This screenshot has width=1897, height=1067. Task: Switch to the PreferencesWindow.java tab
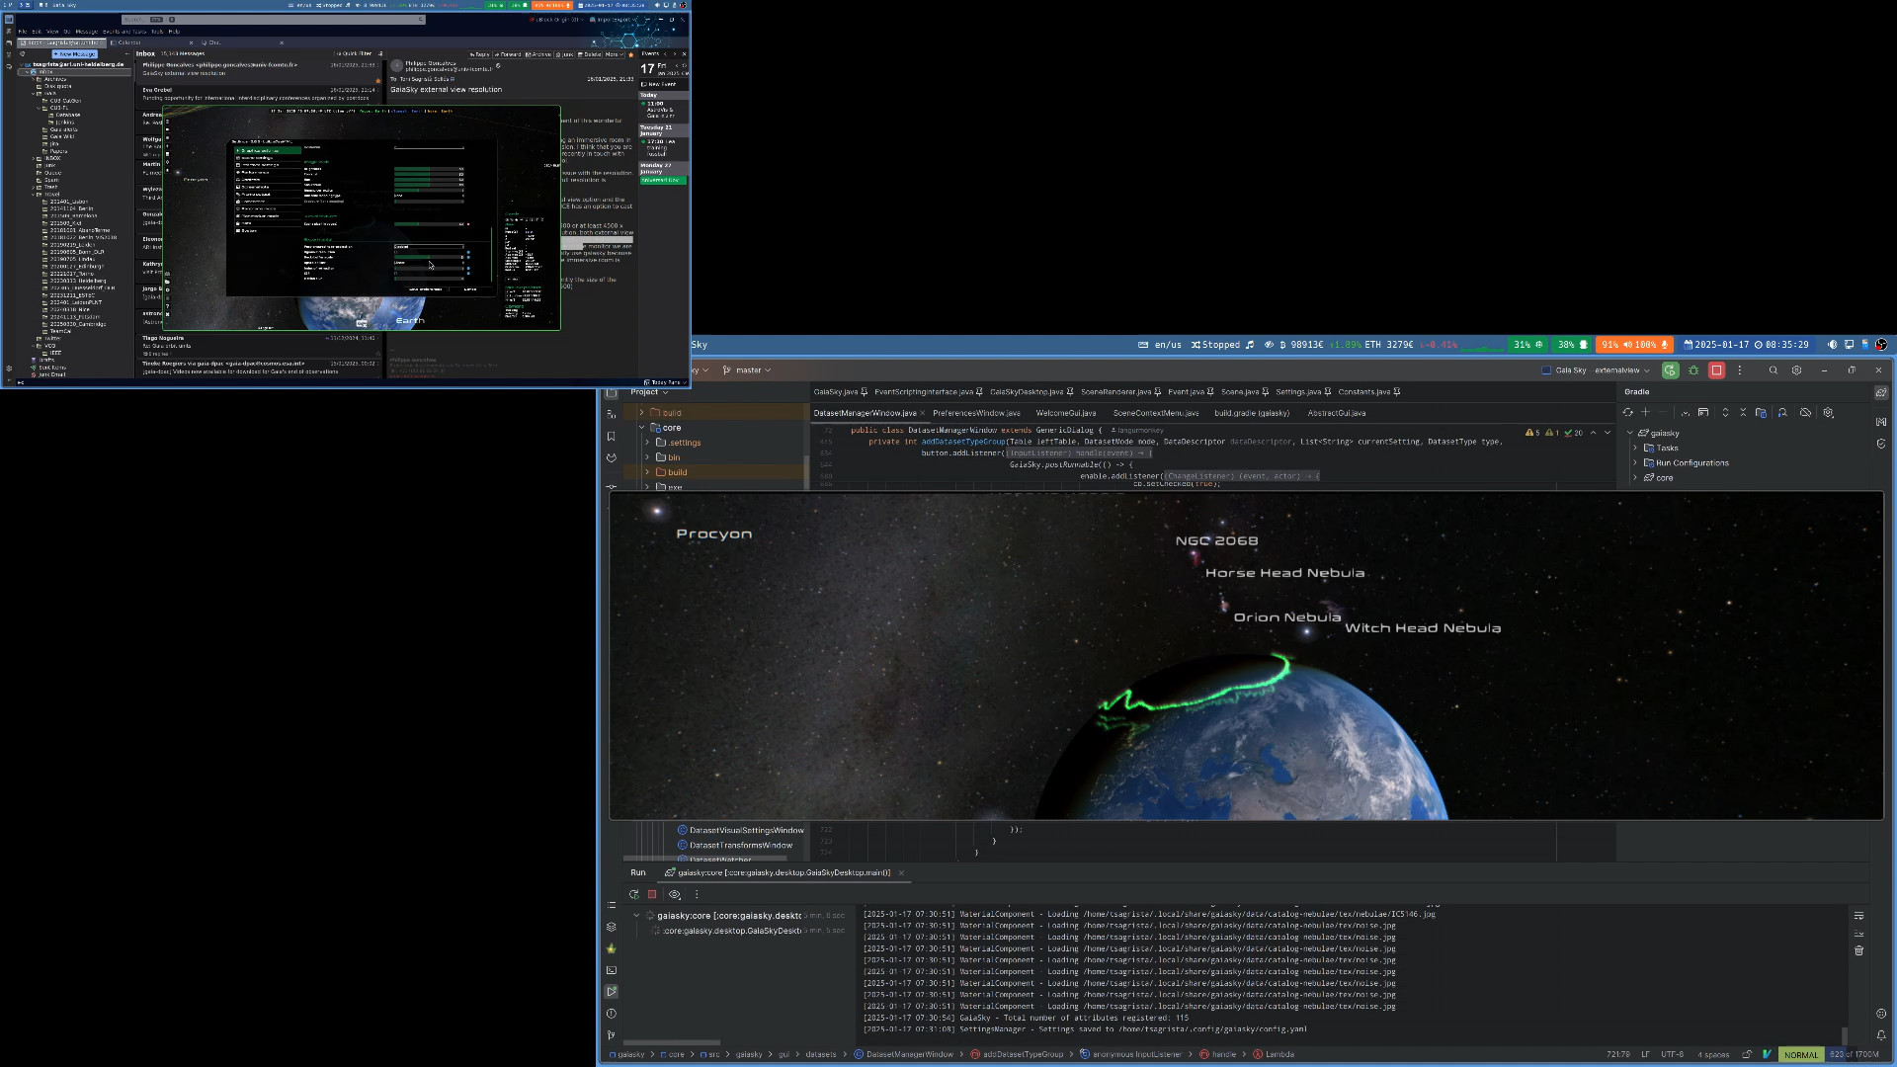975,413
